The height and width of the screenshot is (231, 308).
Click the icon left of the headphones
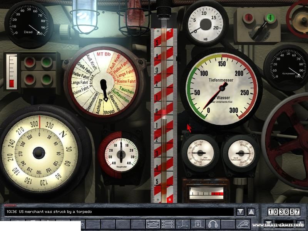point(198,224)
